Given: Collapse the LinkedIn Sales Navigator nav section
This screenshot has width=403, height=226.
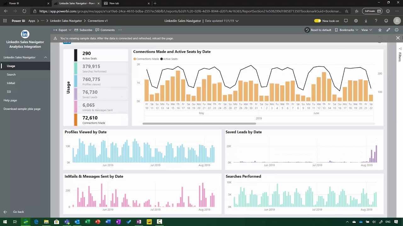Looking at the screenshot, I should [45, 57].
